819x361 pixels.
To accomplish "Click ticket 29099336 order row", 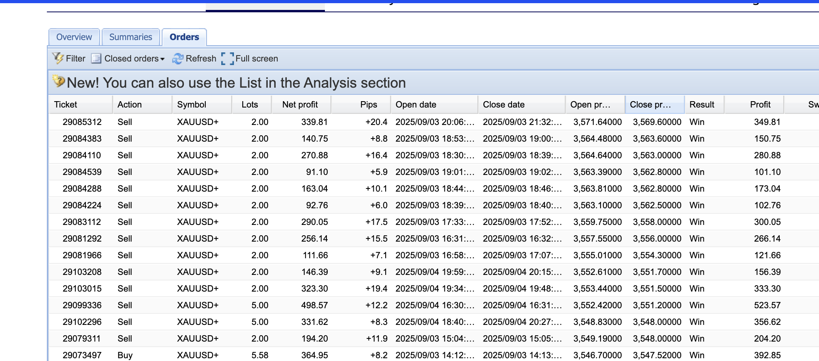I will (82, 305).
